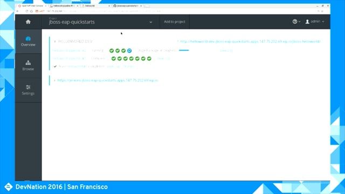This screenshot has width=345, height=194.
Task: Click the browser back arrow
Action: (18, 11)
